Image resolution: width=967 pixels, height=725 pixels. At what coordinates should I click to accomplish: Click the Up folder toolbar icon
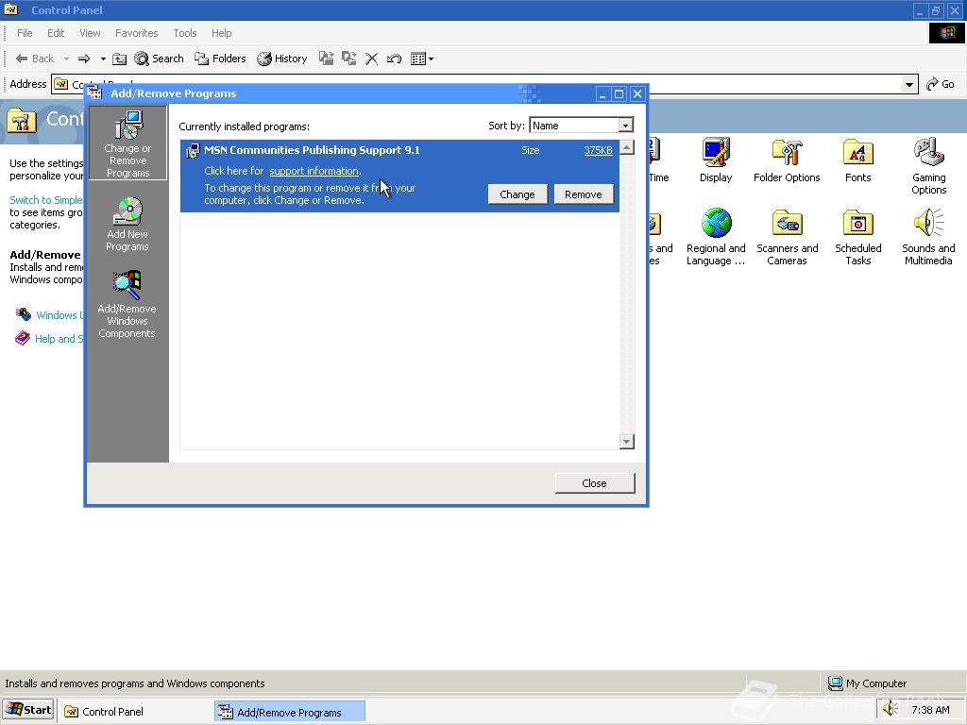pos(120,59)
